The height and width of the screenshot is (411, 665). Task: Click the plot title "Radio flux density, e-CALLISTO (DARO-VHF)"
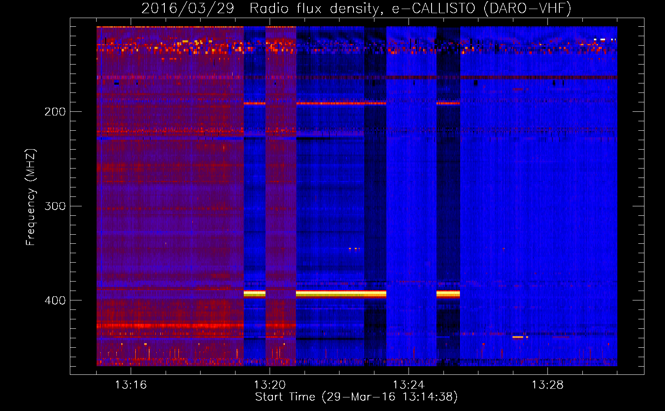410,8
